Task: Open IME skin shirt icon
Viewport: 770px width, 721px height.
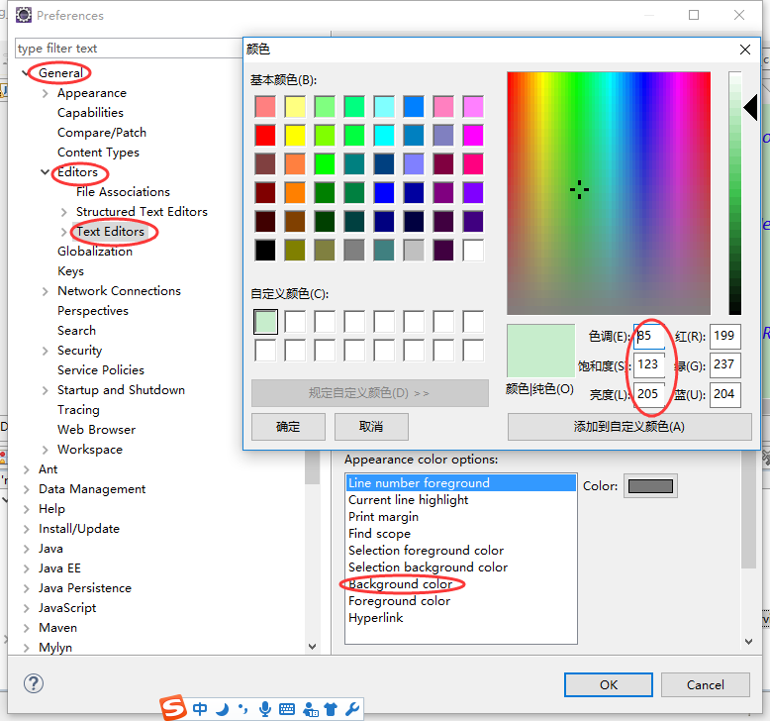Action: (x=331, y=709)
